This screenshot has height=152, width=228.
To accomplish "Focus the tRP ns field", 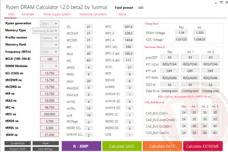I will pyautogui.click(x=49, y=94).
